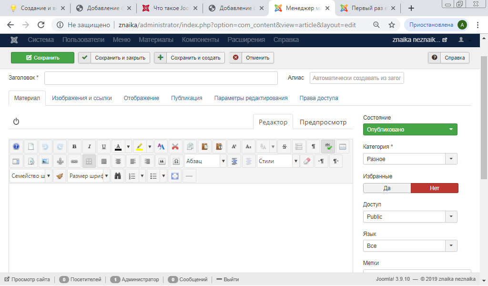
Task: Click the paste as plain text icon
Action: (x=219, y=147)
